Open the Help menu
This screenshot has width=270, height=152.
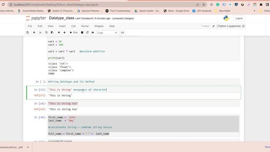112,26
